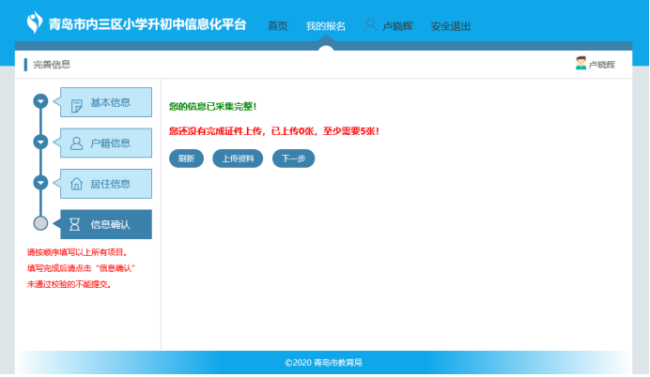Click the avatar icon at right of 完善信息 bar
The image size is (650, 377).
pos(580,64)
